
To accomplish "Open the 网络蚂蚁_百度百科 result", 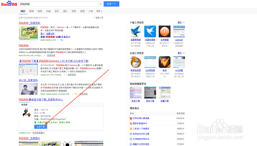I will tap(30, 23).
